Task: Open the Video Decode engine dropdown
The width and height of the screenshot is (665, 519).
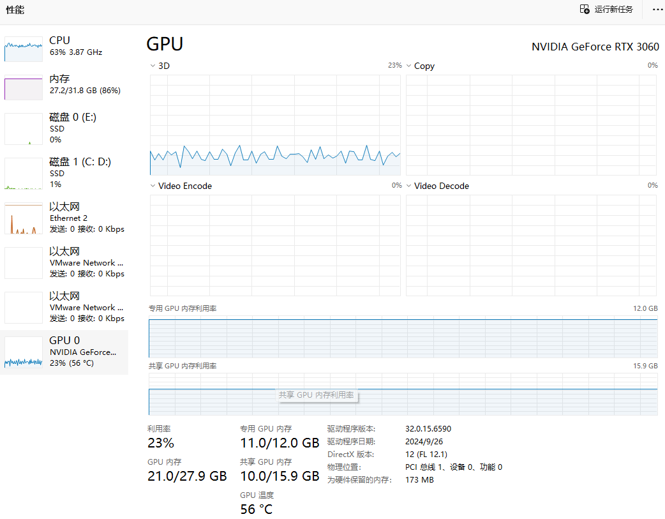Action: pyautogui.click(x=409, y=186)
